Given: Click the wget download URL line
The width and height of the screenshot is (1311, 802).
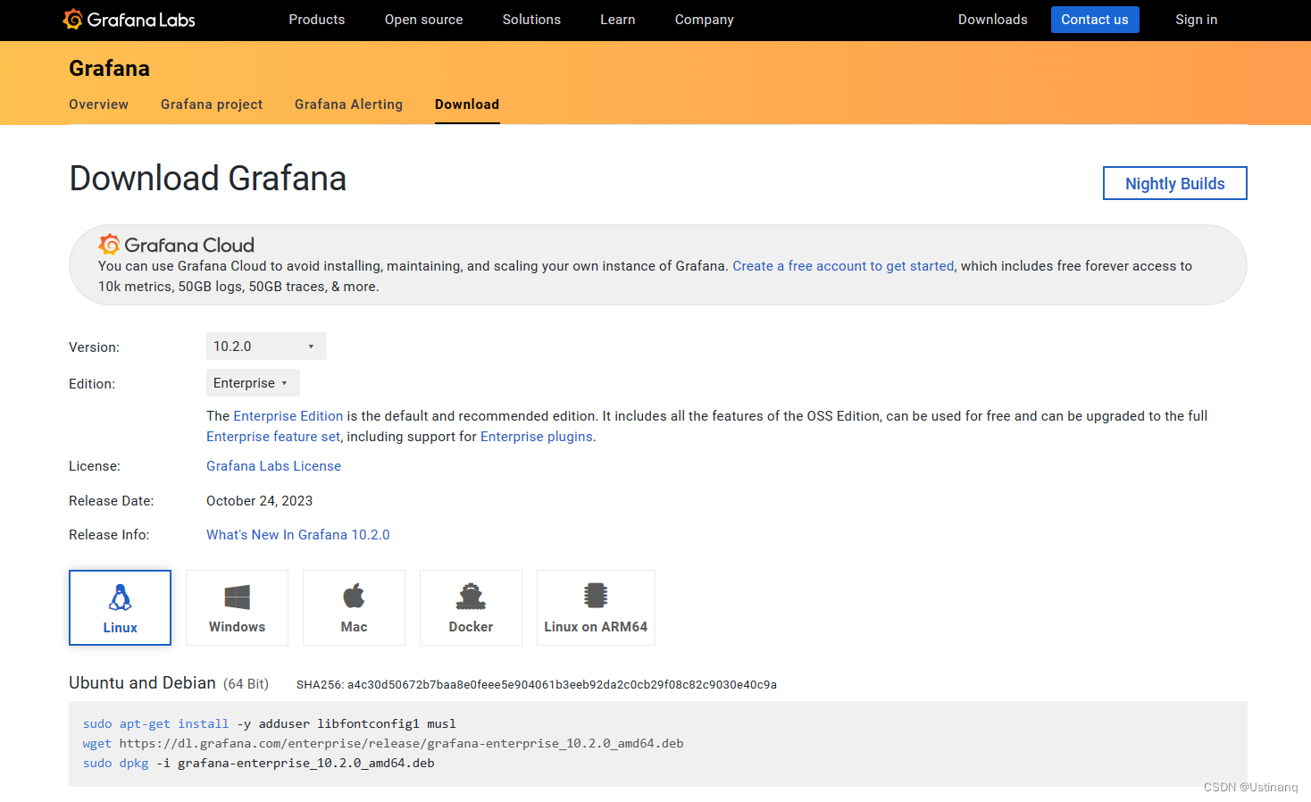Looking at the screenshot, I should pos(383,743).
